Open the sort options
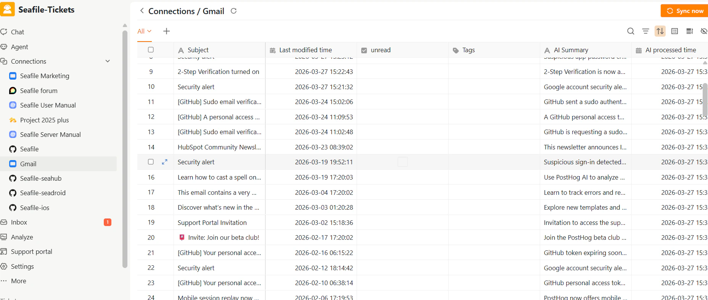 pyautogui.click(x=660, y=31)
